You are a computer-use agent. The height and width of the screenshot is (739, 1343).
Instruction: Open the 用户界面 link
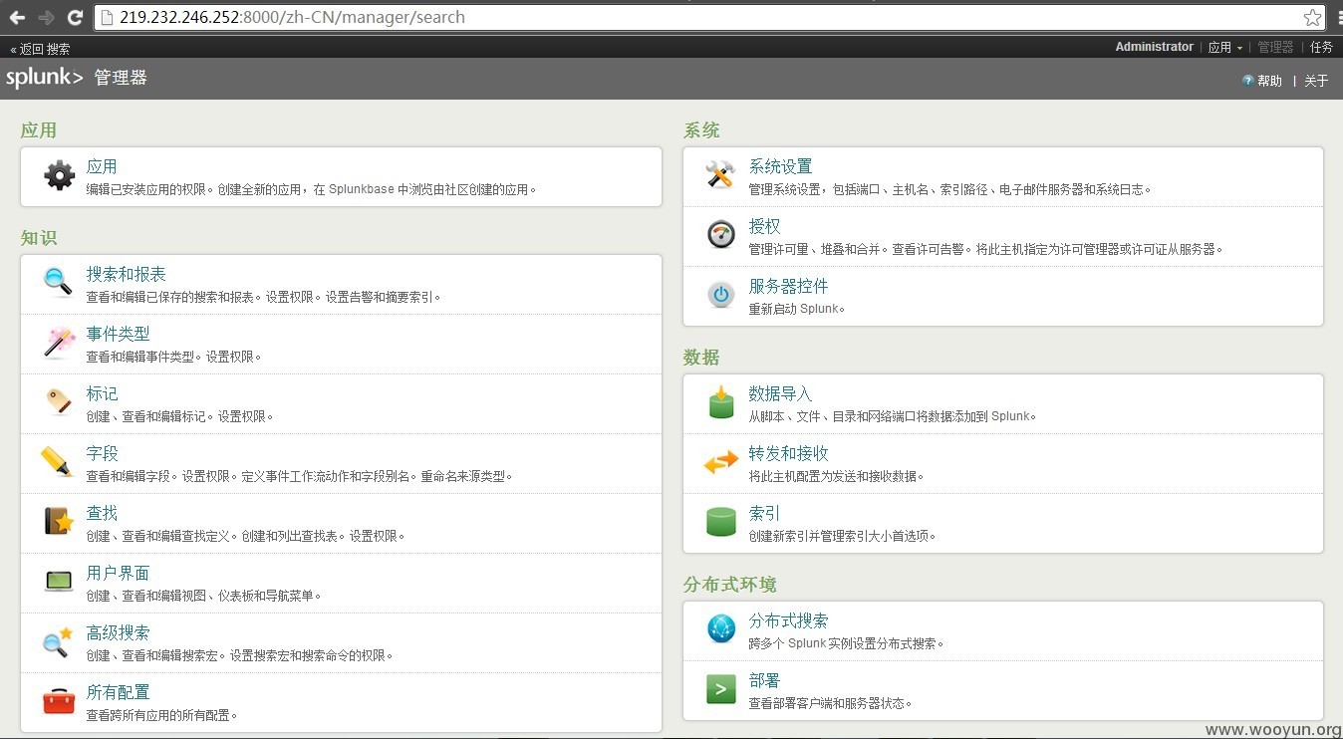[x=118, y=573]
